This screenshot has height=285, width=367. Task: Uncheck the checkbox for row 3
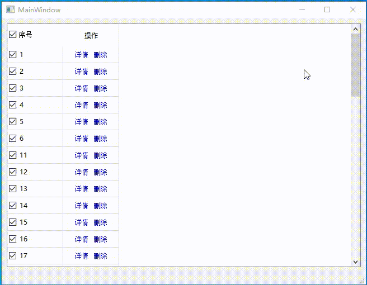click(13, 88)
